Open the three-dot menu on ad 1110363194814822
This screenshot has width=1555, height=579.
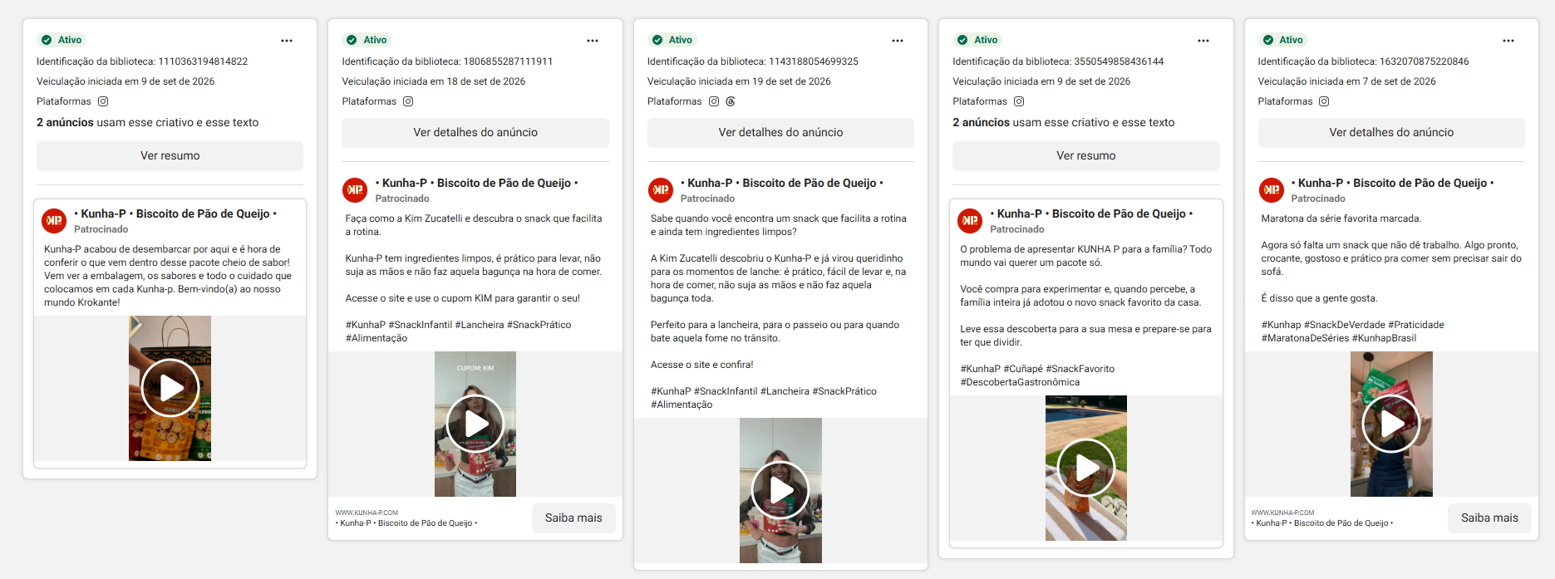point(287,41)
